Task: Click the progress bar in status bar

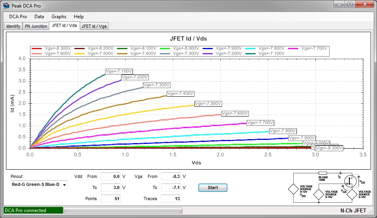Action: pyautogui.click(x=123, y=210)
